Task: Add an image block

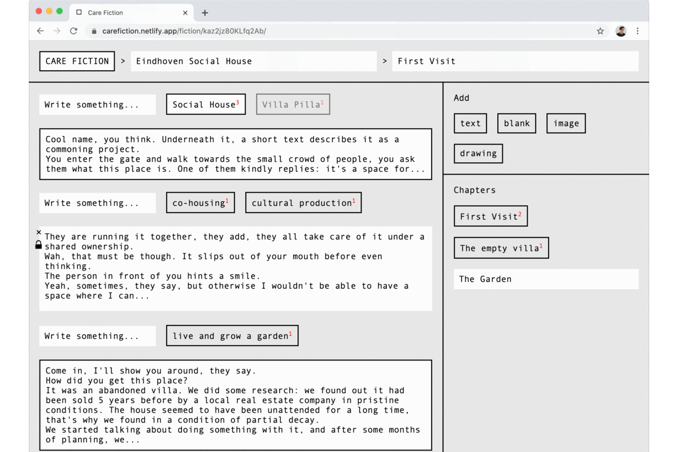Action: click(566, 123)
